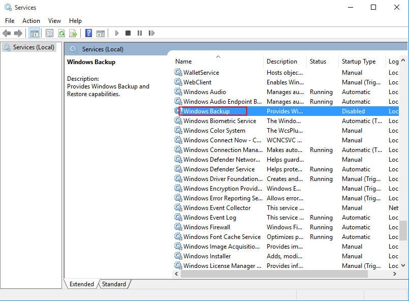This screenshot has height=301, width=409.
Task: Click the Pause Service toolbar icon
Action: [x=140, y=33]
